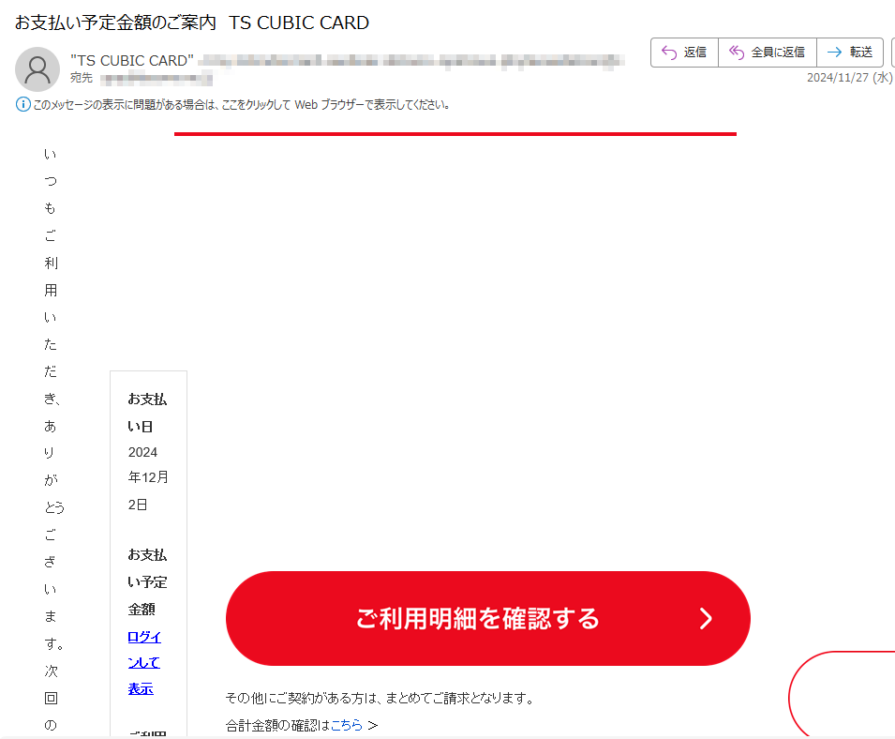Click the arrow after the こちら link
Viewport: 895px width, 739px height.
(x=373, y=725)
